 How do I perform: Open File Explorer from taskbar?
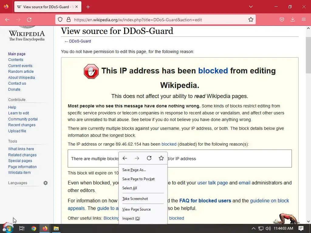(x=56, y=228)
